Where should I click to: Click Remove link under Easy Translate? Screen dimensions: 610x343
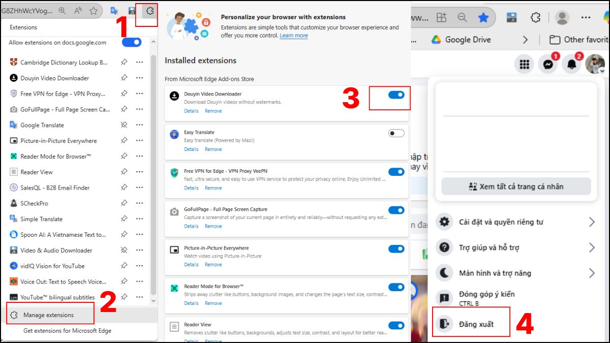click(213, 149)
